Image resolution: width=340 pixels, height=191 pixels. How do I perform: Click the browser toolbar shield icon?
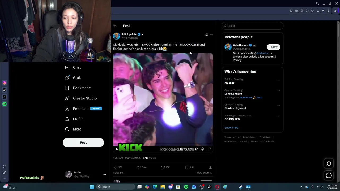coord(302,11)
